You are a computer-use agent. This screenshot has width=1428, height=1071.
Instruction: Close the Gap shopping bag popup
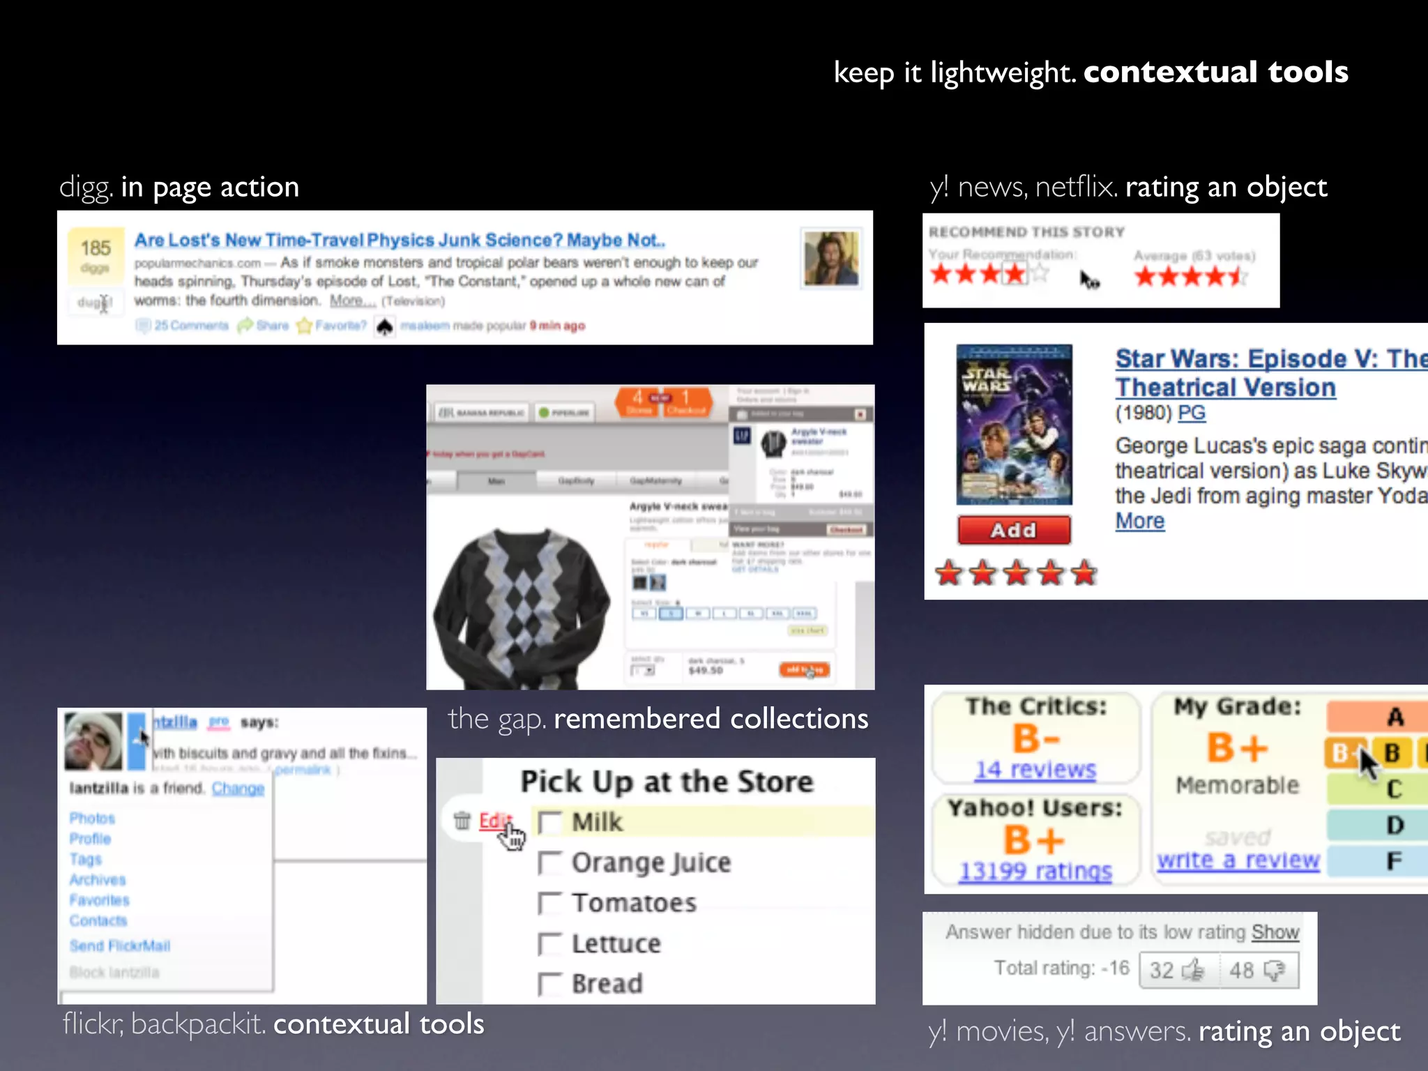(860, 414)
